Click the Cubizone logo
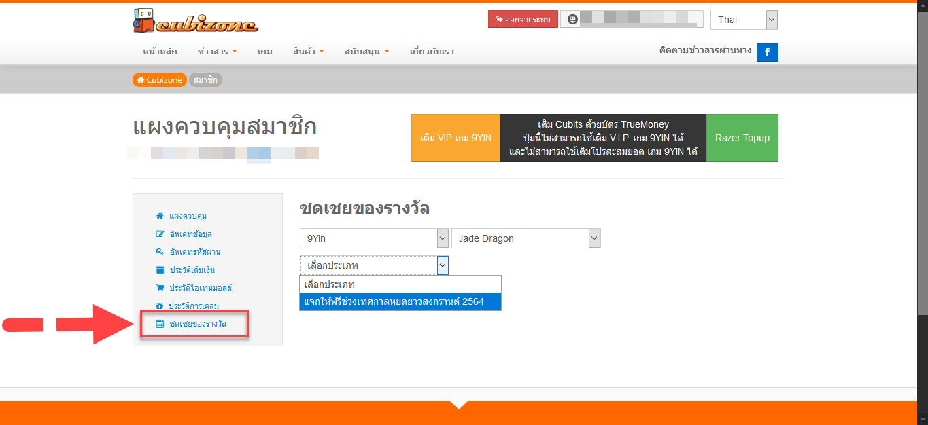928x425 pixels. (196, 20)
